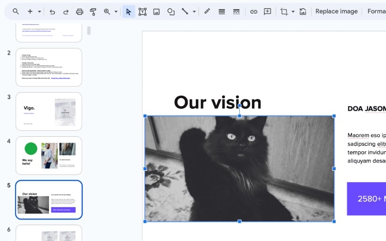
Task: Click the search menus magnifier icon
Action: [x=16, y=11]
